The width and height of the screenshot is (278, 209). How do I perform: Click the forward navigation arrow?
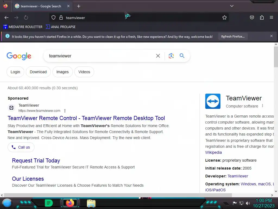click(x=16, y=18)
